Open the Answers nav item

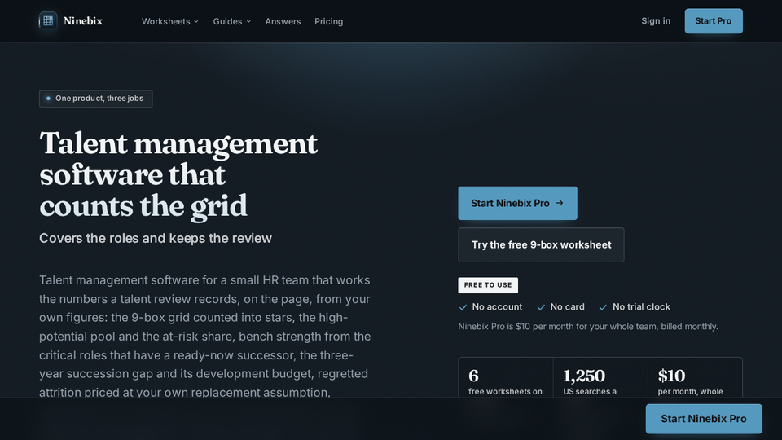(x=283, y=21)
